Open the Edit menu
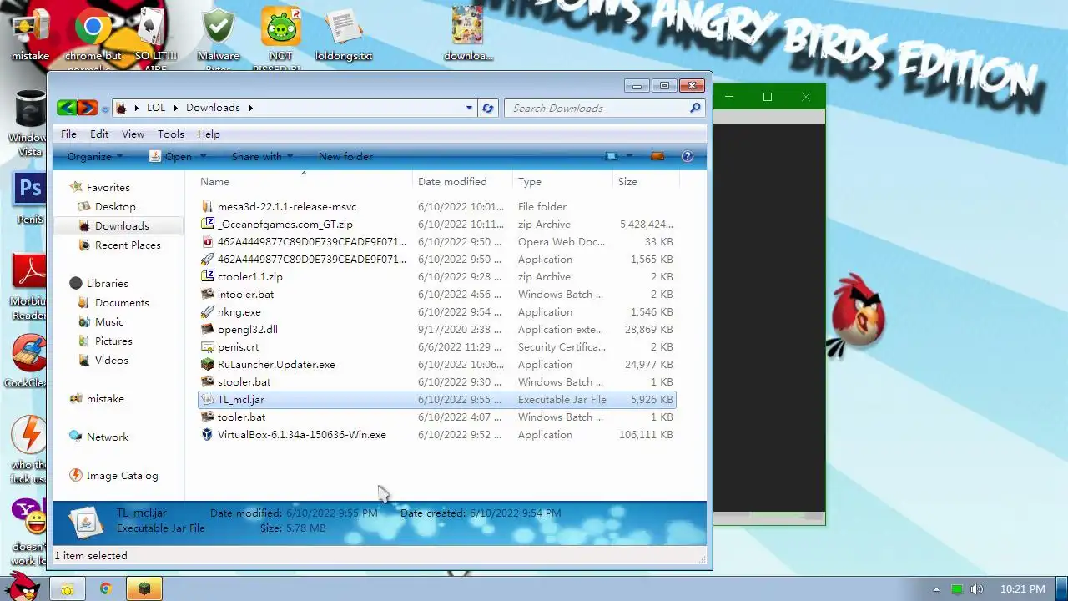Image resolution: width=1068 pixels, height=601 pixels. point(99,134)
